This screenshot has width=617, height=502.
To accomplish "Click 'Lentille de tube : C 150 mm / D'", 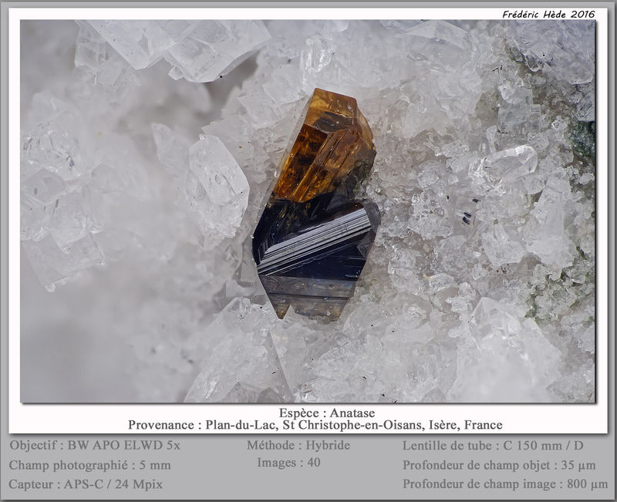I will (493, 446).
